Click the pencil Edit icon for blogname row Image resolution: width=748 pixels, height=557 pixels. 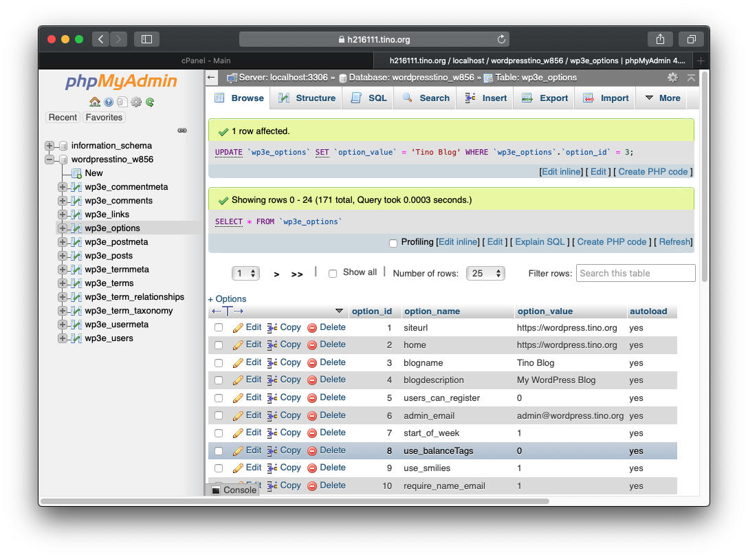(x=238, y=363)
